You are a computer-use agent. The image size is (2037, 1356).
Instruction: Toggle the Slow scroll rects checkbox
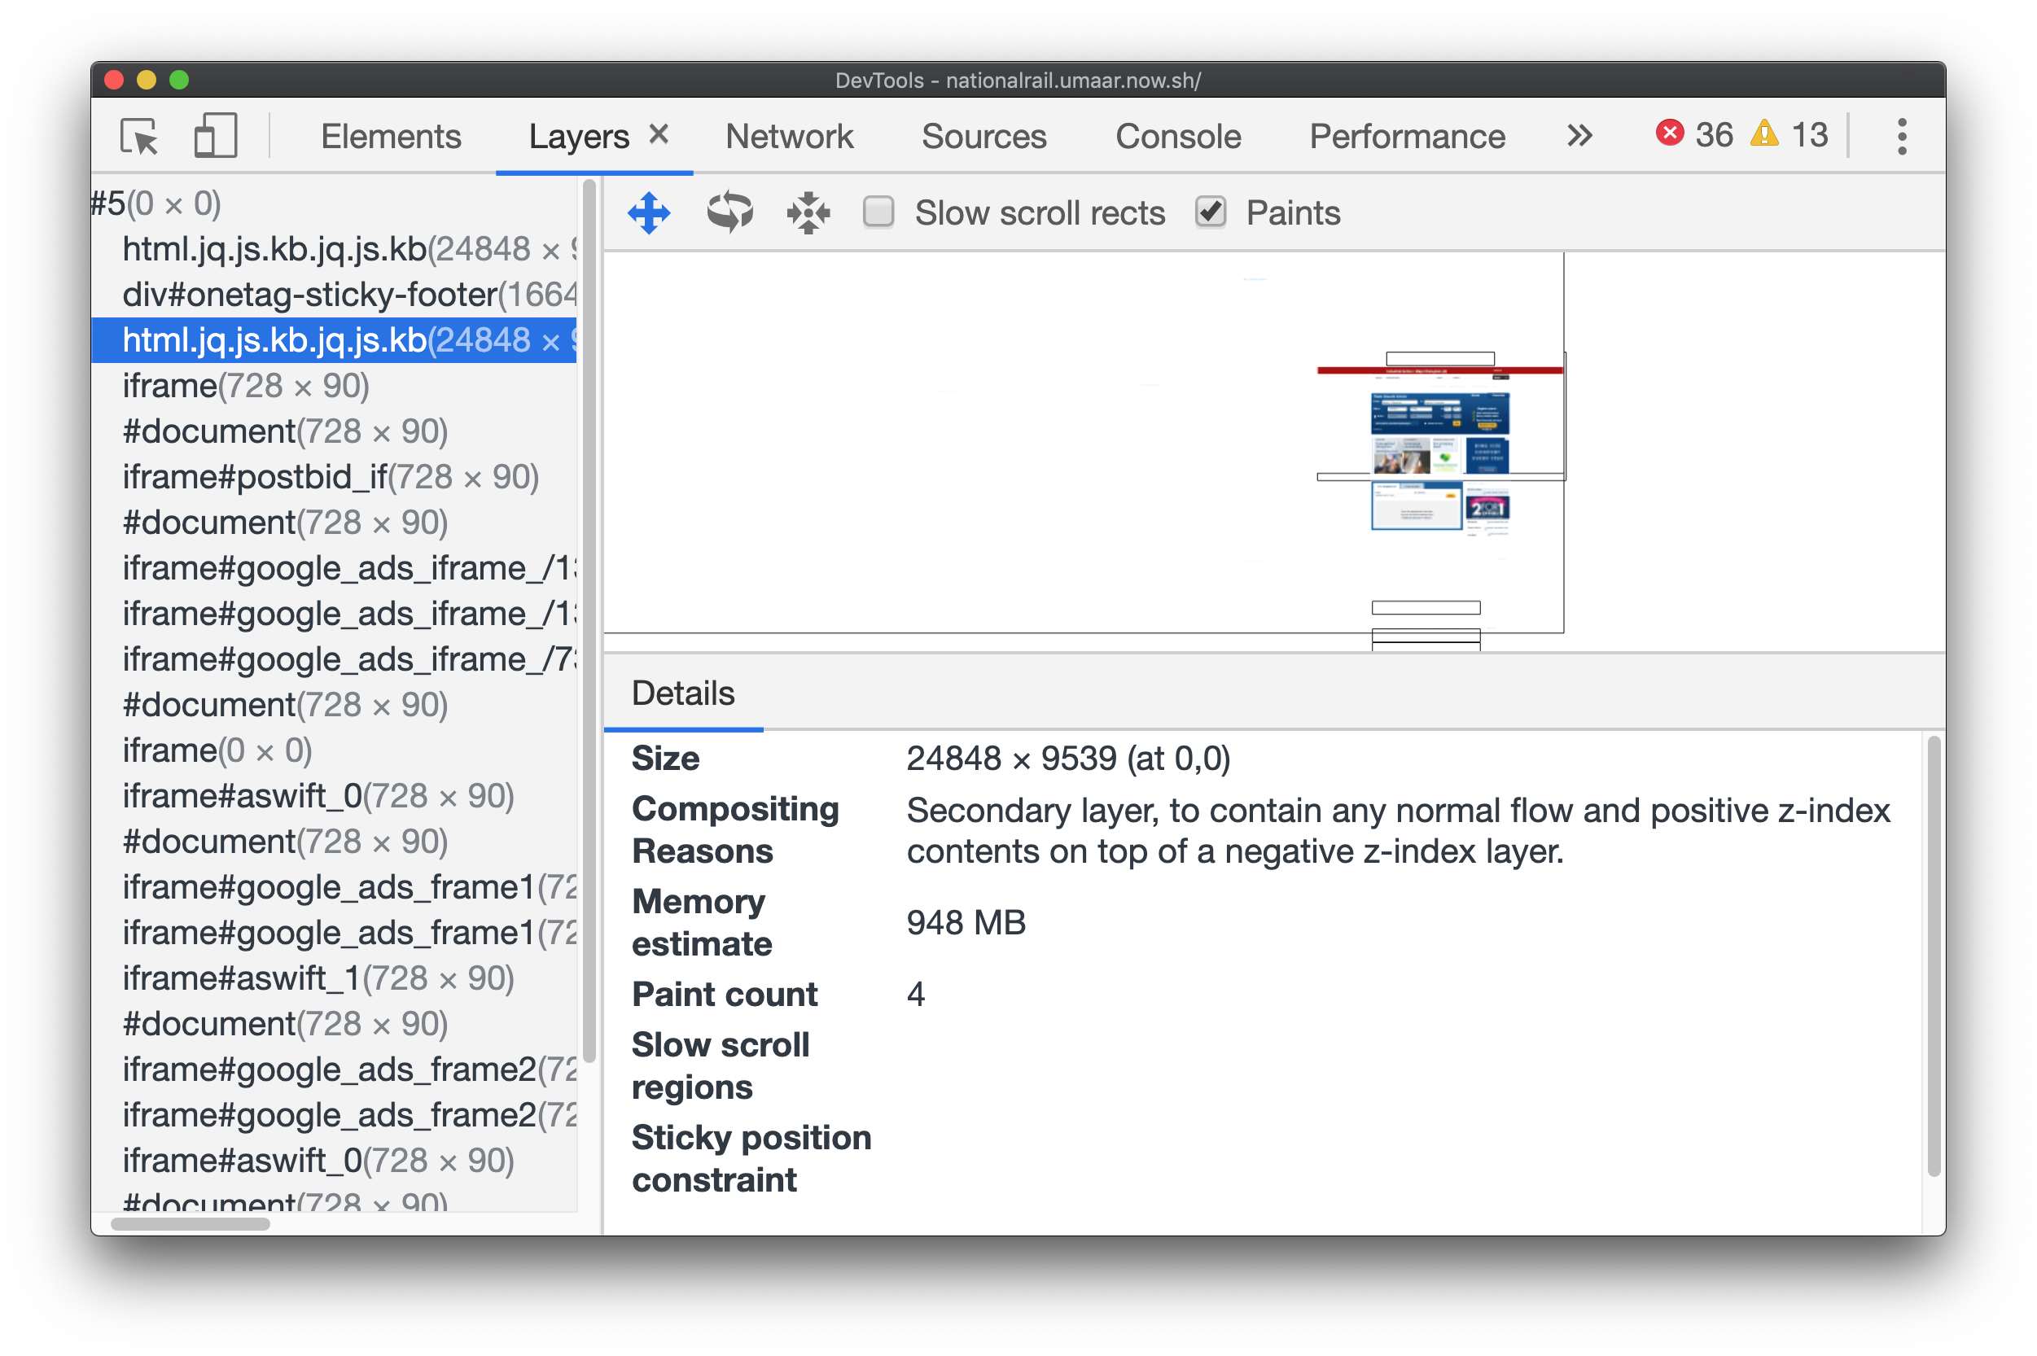879,213
